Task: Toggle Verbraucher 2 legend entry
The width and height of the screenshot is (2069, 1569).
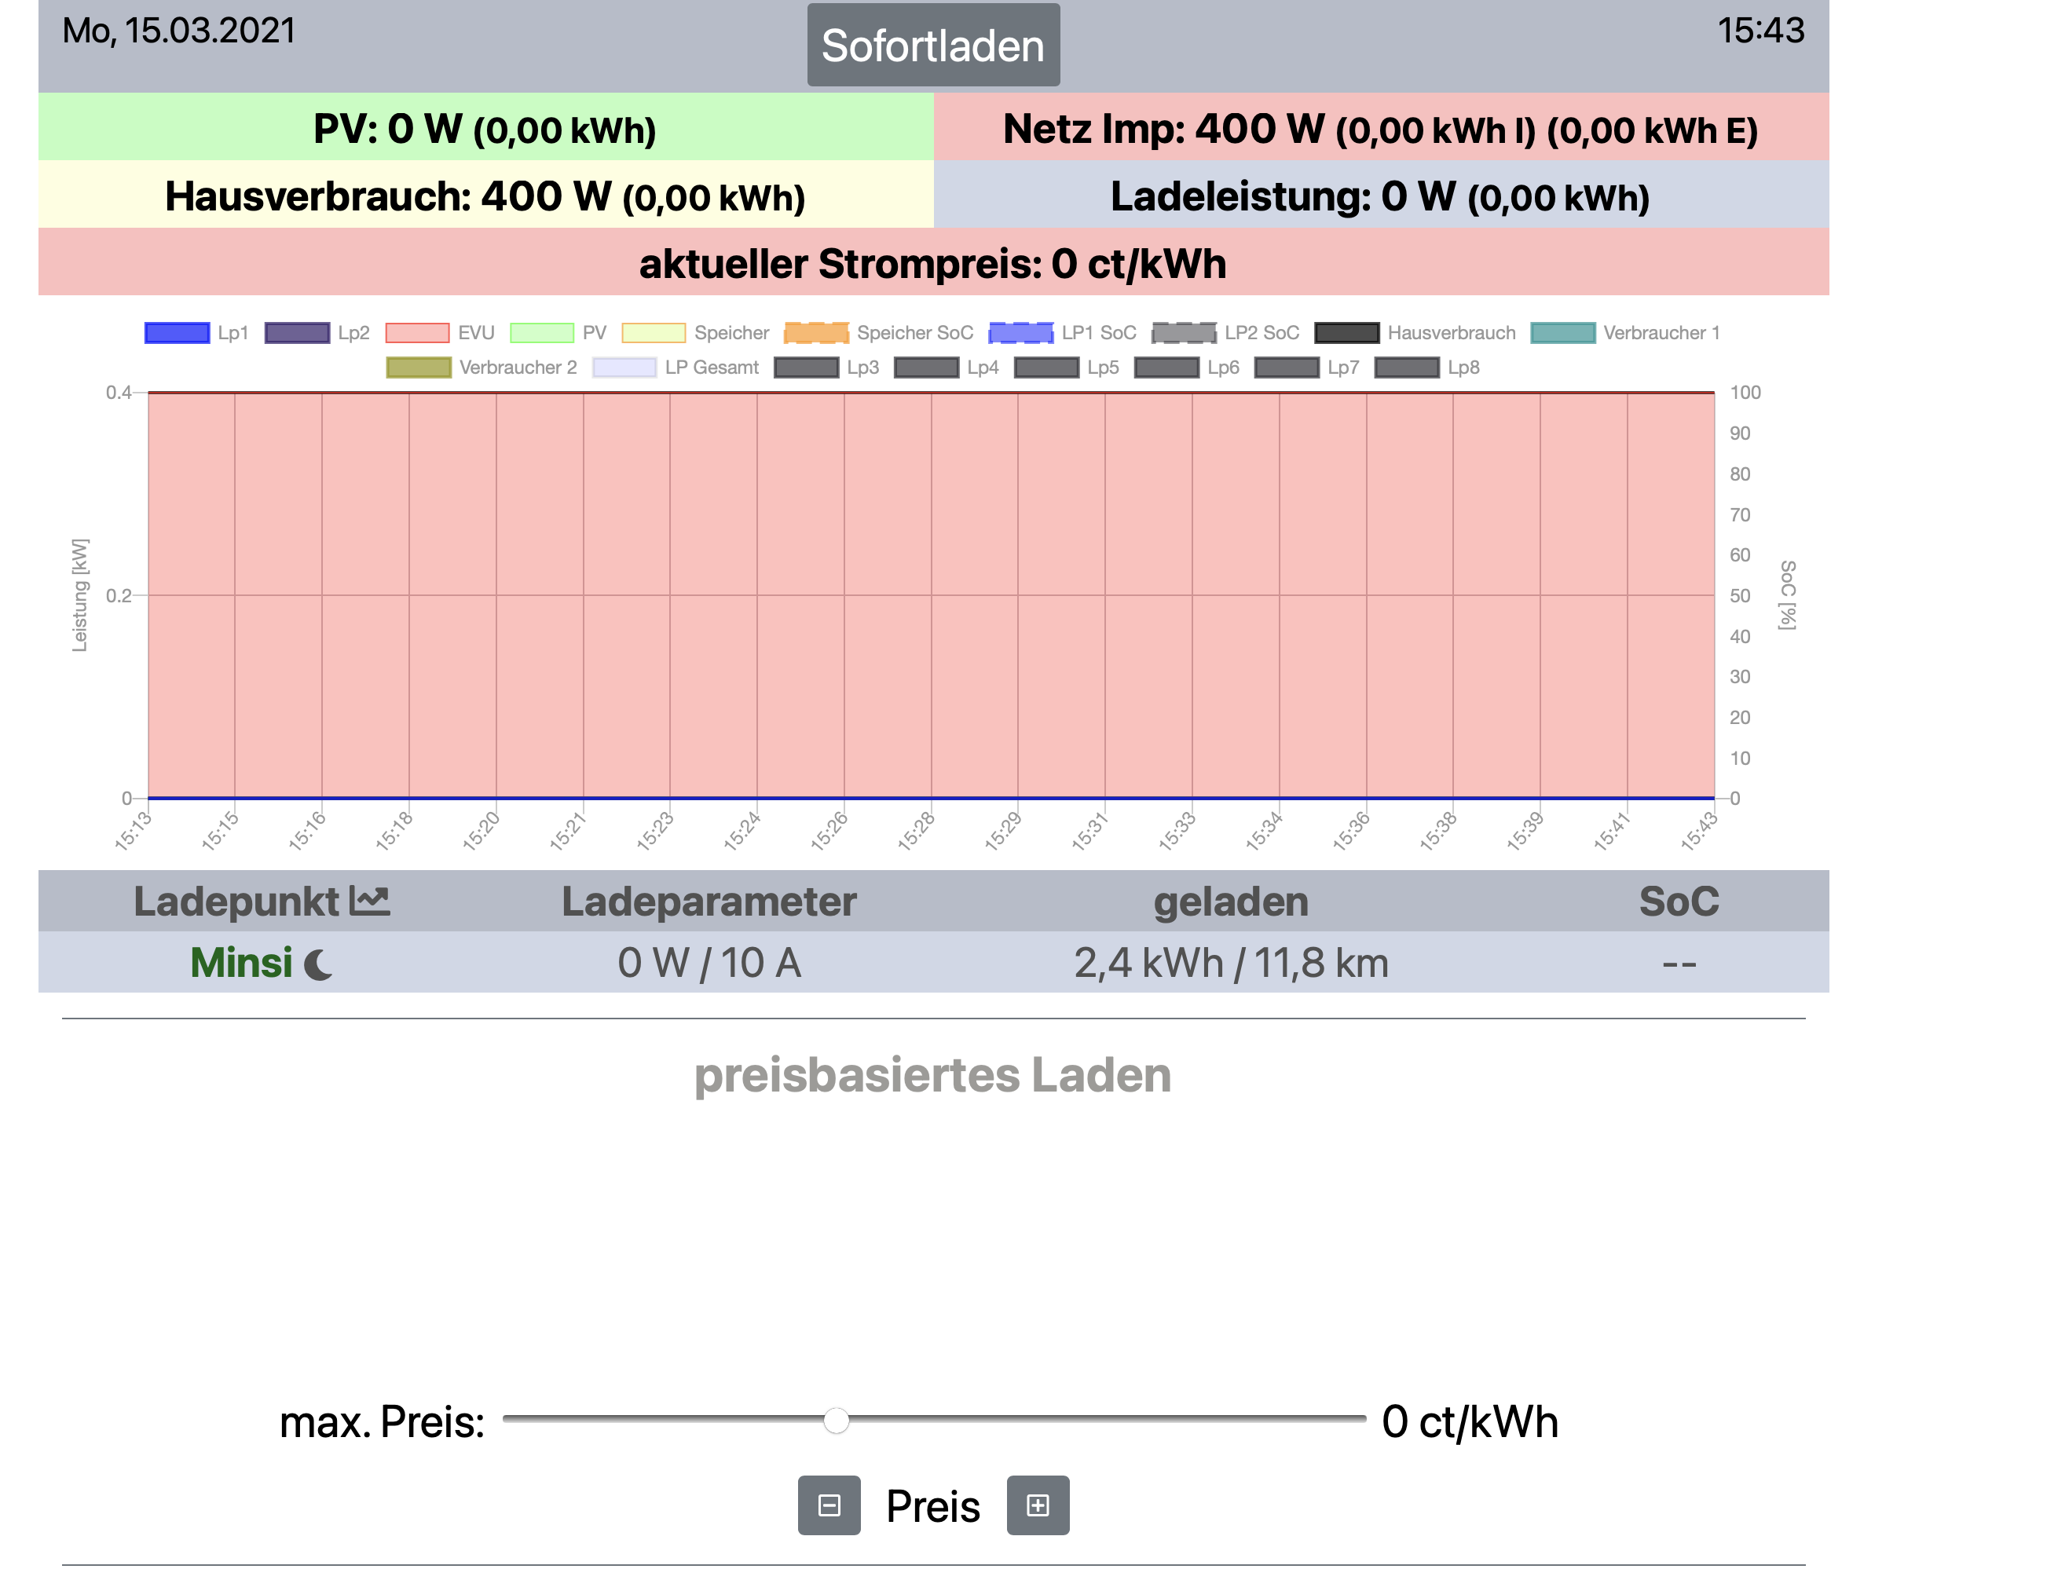Action: click(x=418, y=368)
